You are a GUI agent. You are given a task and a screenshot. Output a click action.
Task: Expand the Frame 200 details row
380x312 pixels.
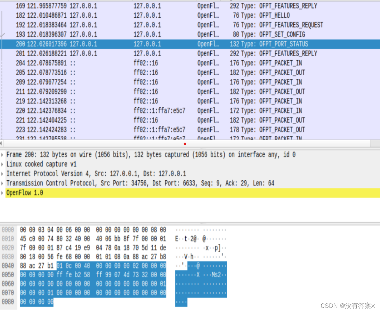(3, 154)
